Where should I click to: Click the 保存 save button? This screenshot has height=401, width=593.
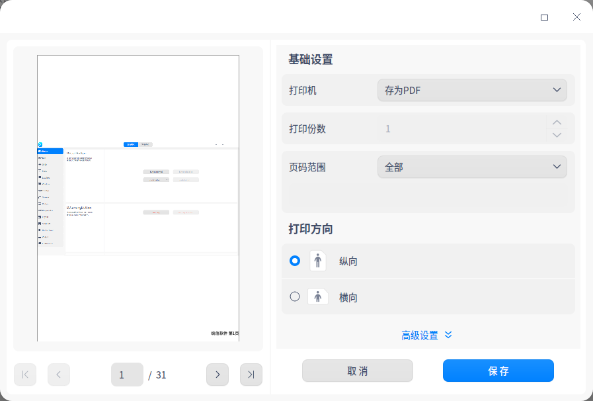coord(498,371)
